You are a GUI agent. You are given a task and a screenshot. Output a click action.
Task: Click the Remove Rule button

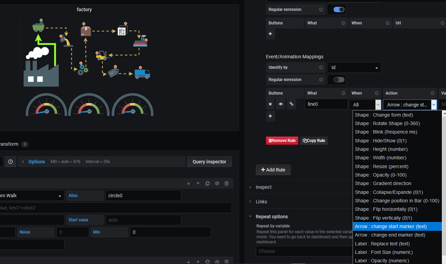282,140
